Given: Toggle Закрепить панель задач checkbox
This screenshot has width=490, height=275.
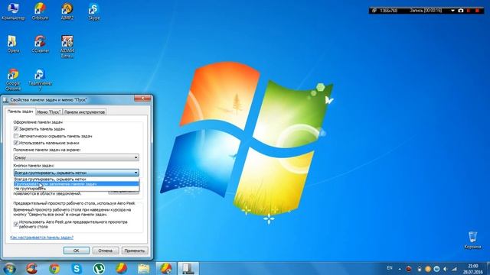Looking at the screenshot, I should click(16, 129).
